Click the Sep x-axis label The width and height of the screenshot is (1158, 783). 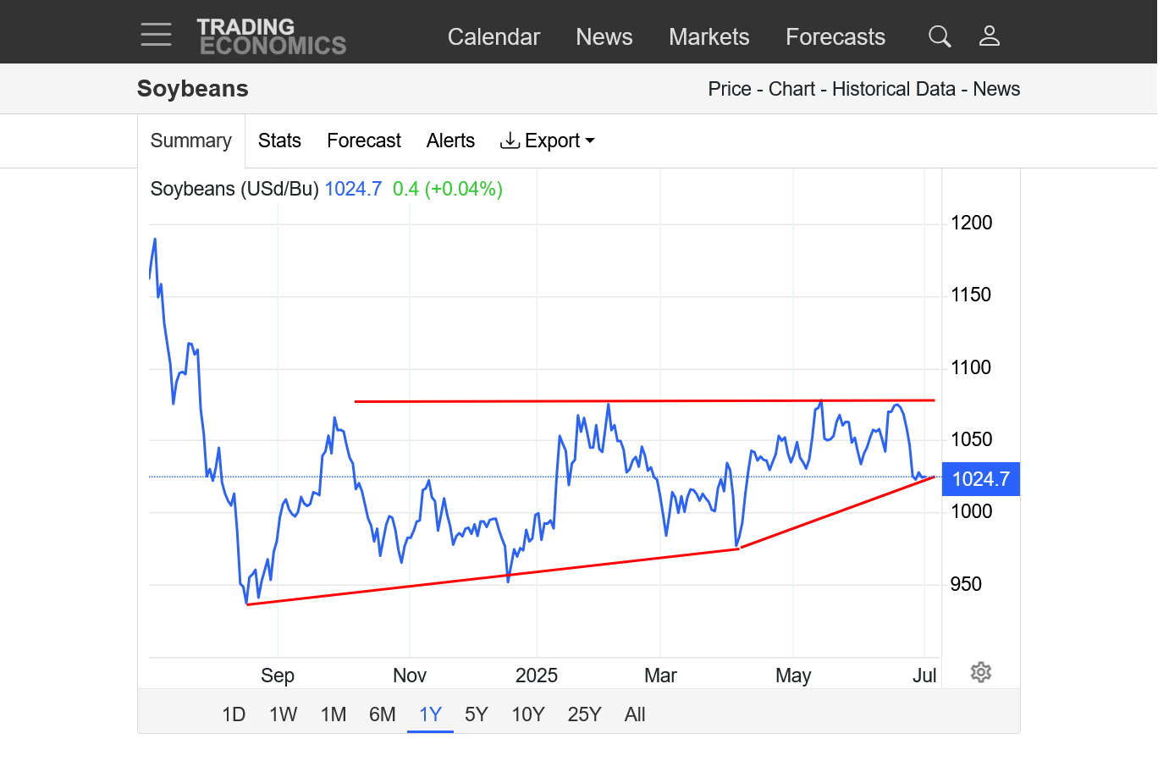coord(278,675)
